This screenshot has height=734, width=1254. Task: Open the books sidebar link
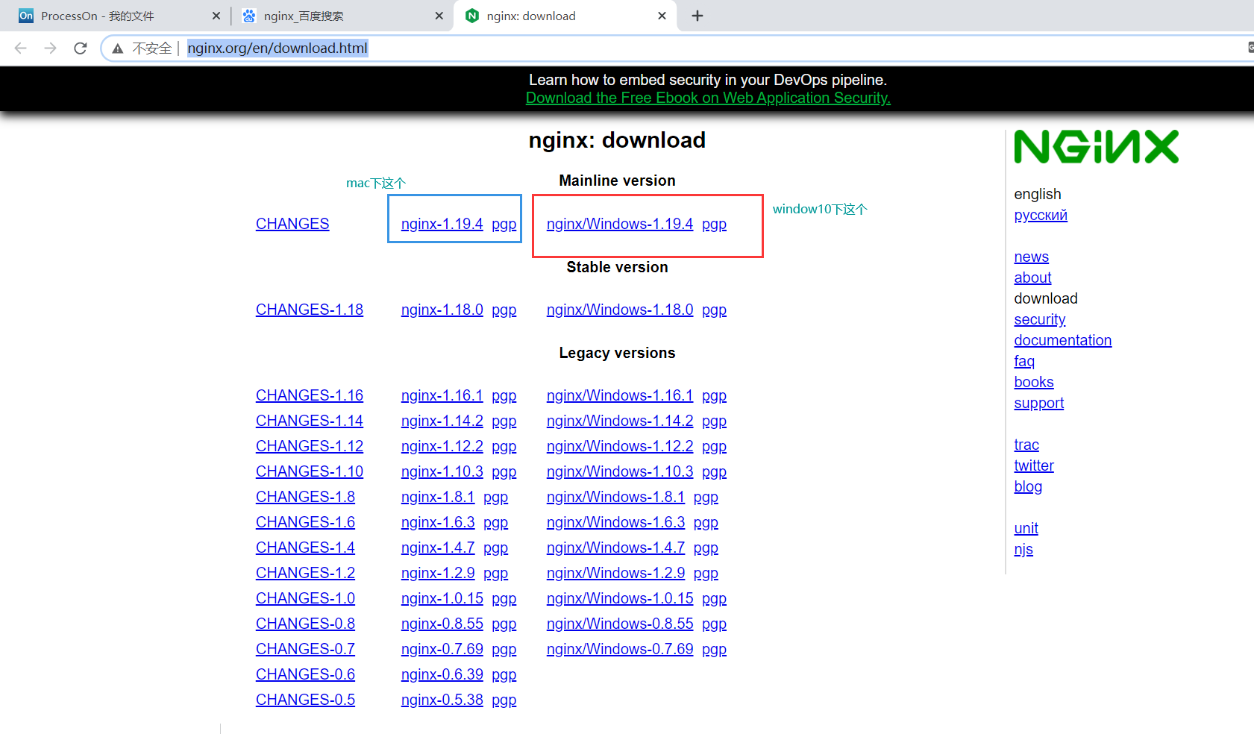pos(1034,382)
